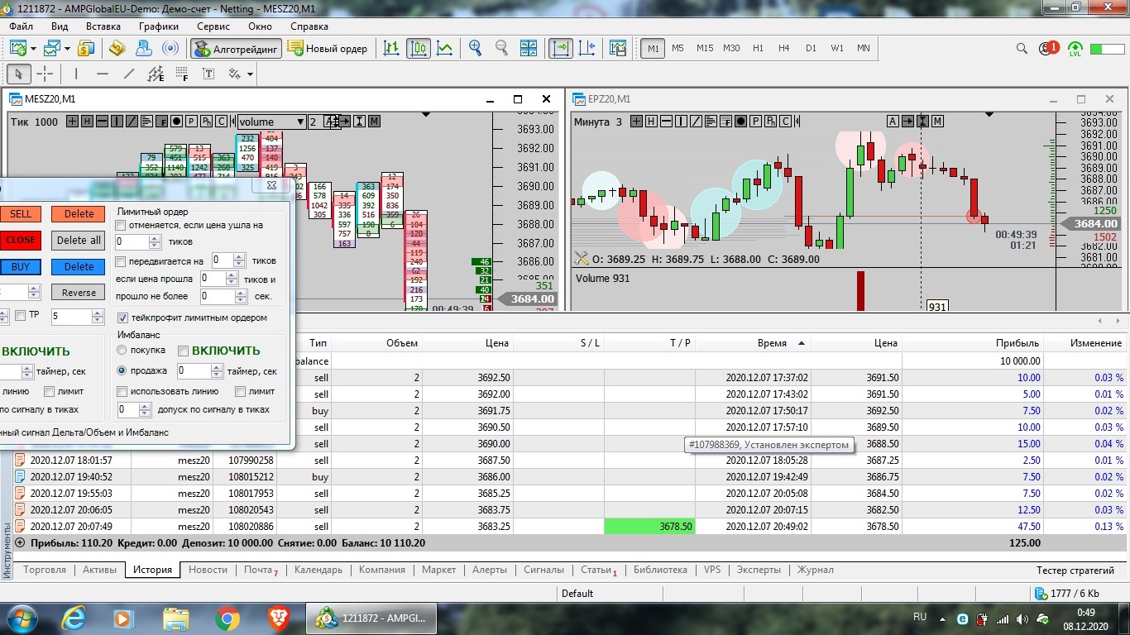Open the Файл menu
The image size is (1130, 635).
point(22,26)
